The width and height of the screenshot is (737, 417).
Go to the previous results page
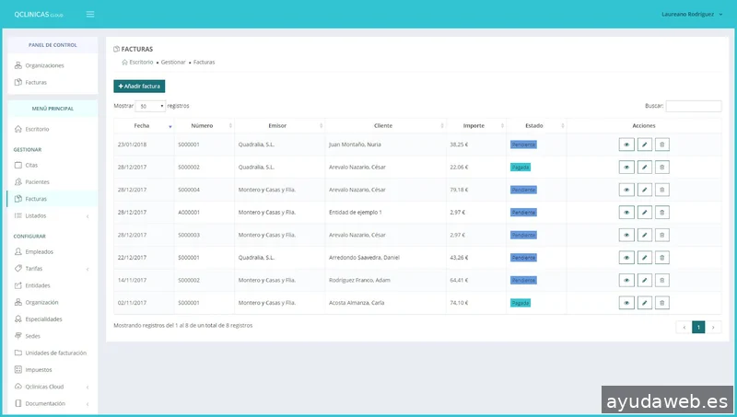point(684,328)
